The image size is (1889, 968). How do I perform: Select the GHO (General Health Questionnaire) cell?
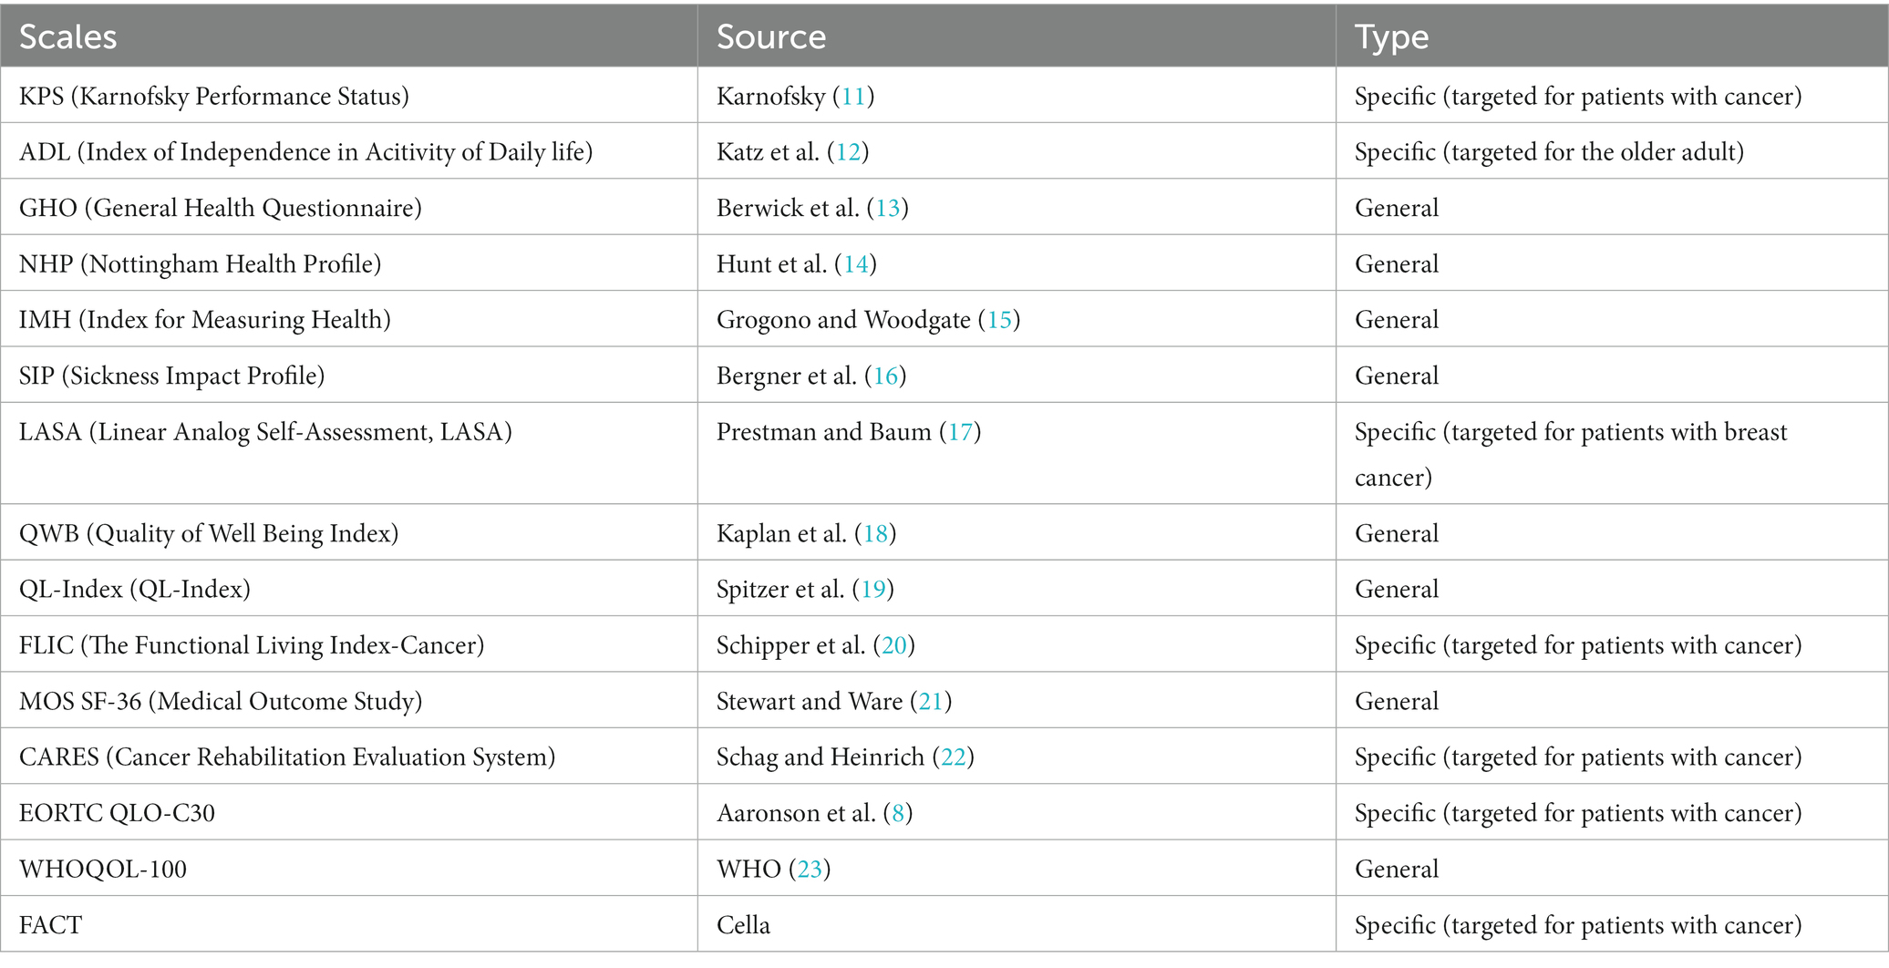click(349, 208)
